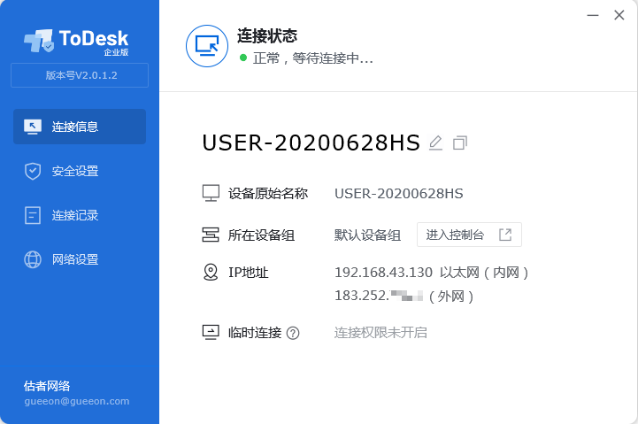Click the connection status monitor icon
The height and width of the screenshot is (424, 638).
207,46
